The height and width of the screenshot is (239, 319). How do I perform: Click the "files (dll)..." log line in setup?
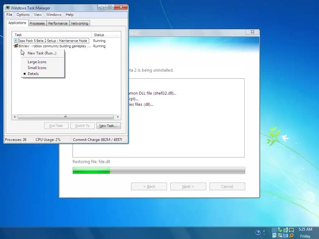pyautogui.click(x=141, y=105)
